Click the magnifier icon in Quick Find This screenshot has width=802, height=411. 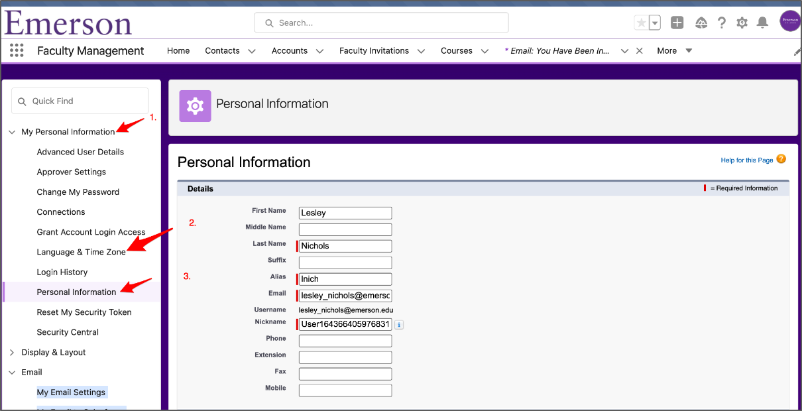click(x=22, y=101)
